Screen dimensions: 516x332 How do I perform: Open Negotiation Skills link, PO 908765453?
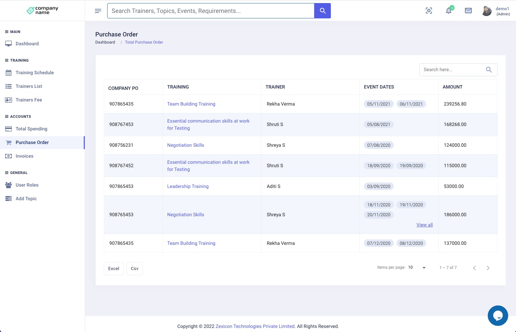point(186,215)
